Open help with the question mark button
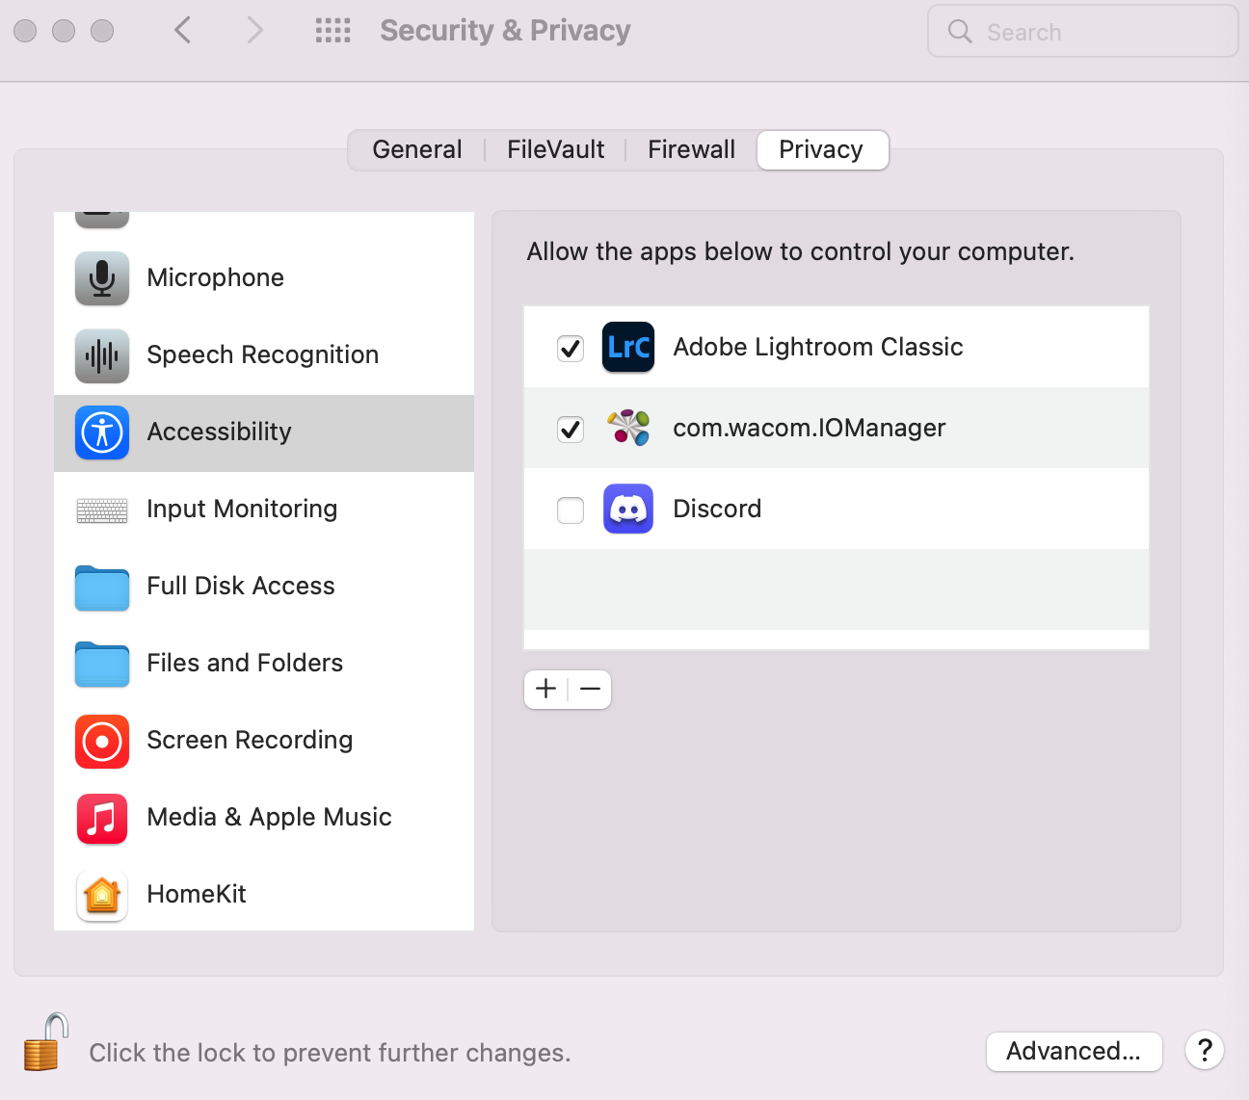This screenshot has height=1100, width=1249. pos(1205,1051)
